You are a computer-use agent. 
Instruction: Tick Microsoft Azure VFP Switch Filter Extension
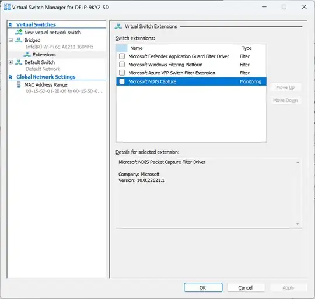click(x=122, y=73)
